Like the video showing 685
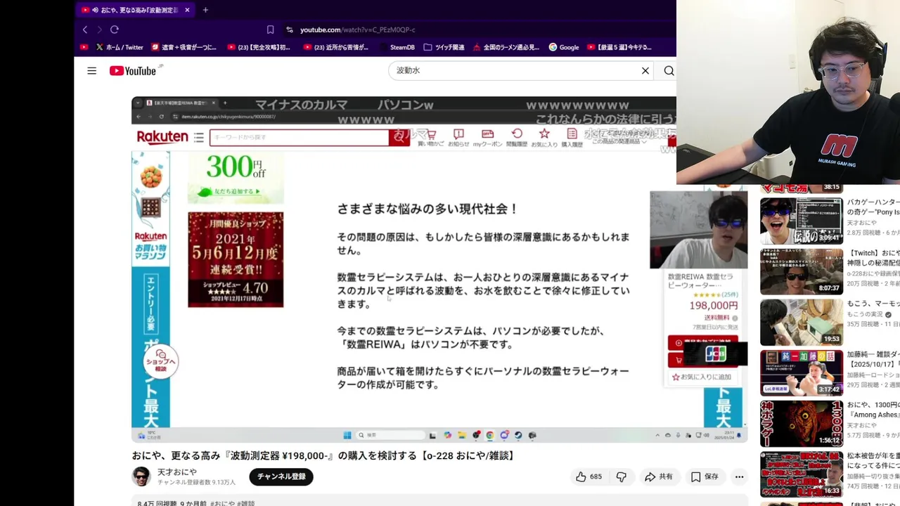 589,476
